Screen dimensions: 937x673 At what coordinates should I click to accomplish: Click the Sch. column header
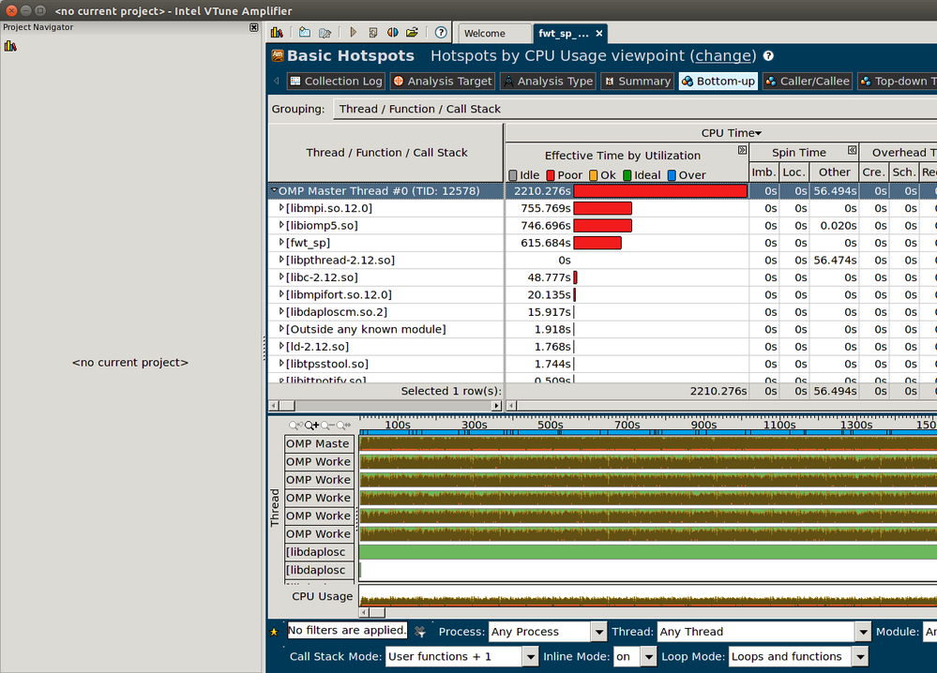coord(903,172)
